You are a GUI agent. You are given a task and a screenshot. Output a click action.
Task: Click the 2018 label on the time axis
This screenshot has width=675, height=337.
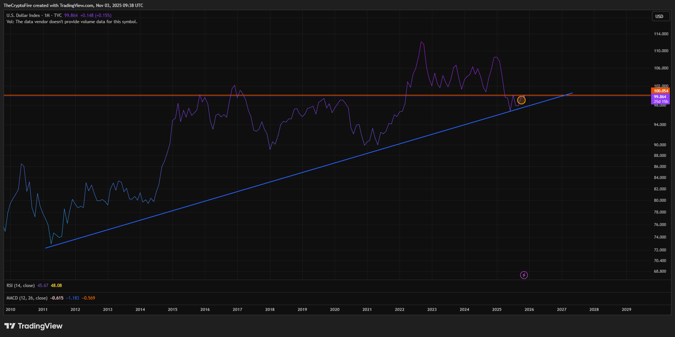click(x=270, y=309)
